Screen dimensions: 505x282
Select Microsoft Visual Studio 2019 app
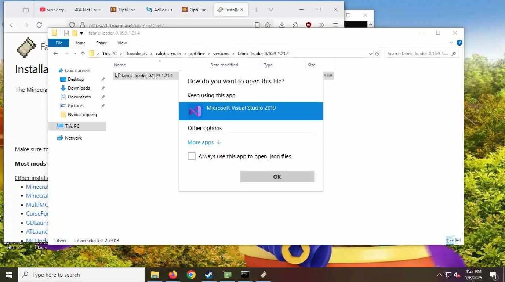click(x=251, y=111)
